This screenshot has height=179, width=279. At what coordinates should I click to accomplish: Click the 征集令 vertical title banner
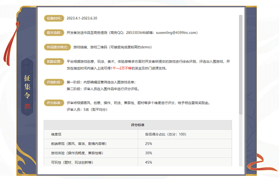pos(27,87)
